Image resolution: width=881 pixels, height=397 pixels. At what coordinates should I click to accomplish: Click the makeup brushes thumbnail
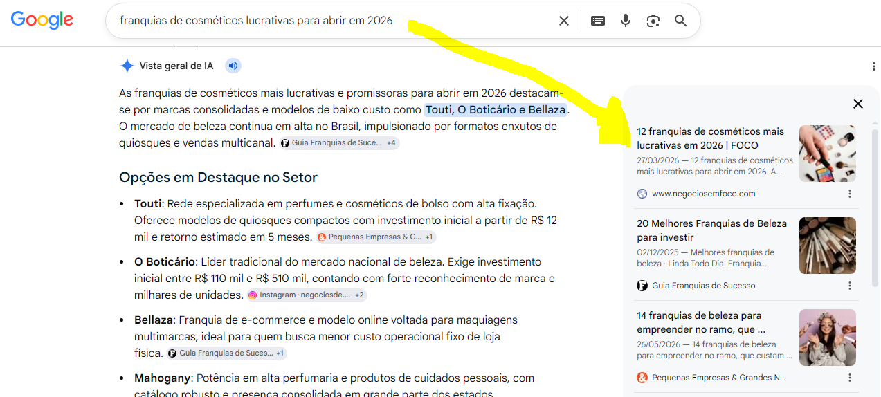(x=828, y=246)
